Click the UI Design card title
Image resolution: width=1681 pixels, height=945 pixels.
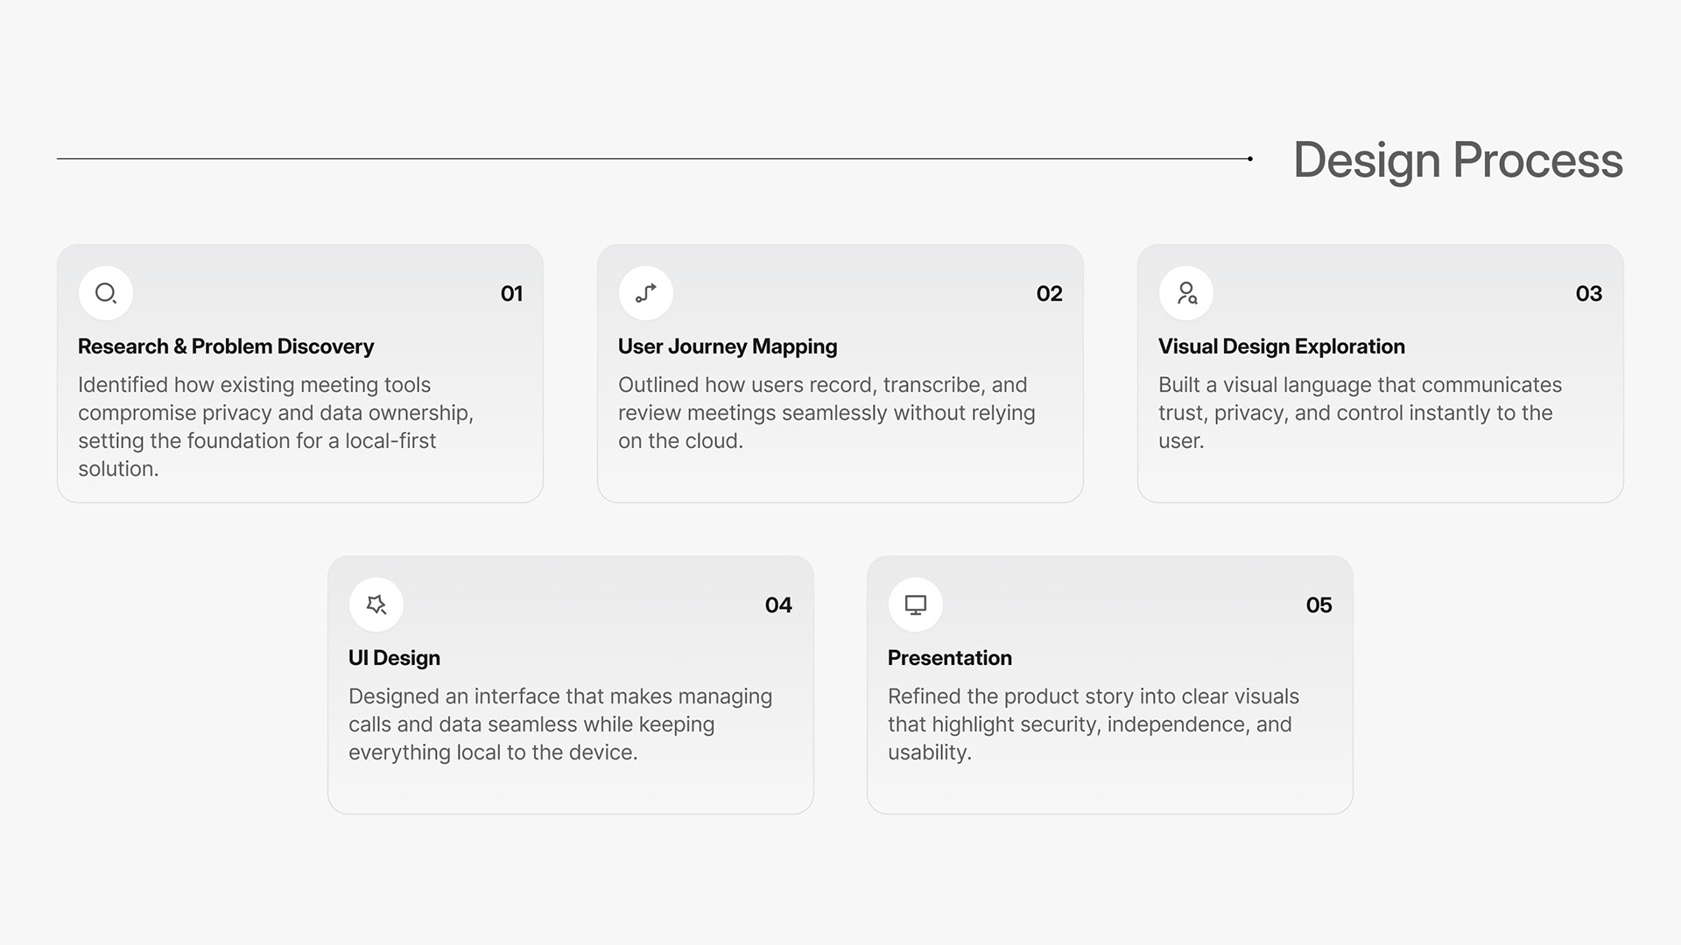394,658
